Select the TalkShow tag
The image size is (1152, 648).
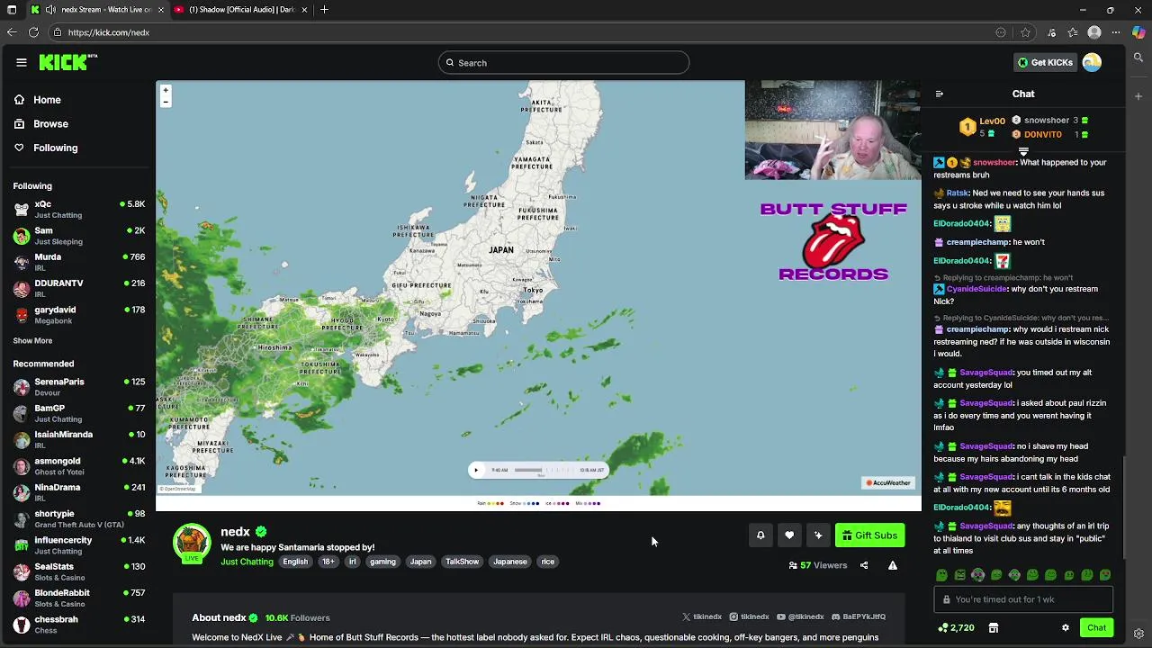click(463, 562)
